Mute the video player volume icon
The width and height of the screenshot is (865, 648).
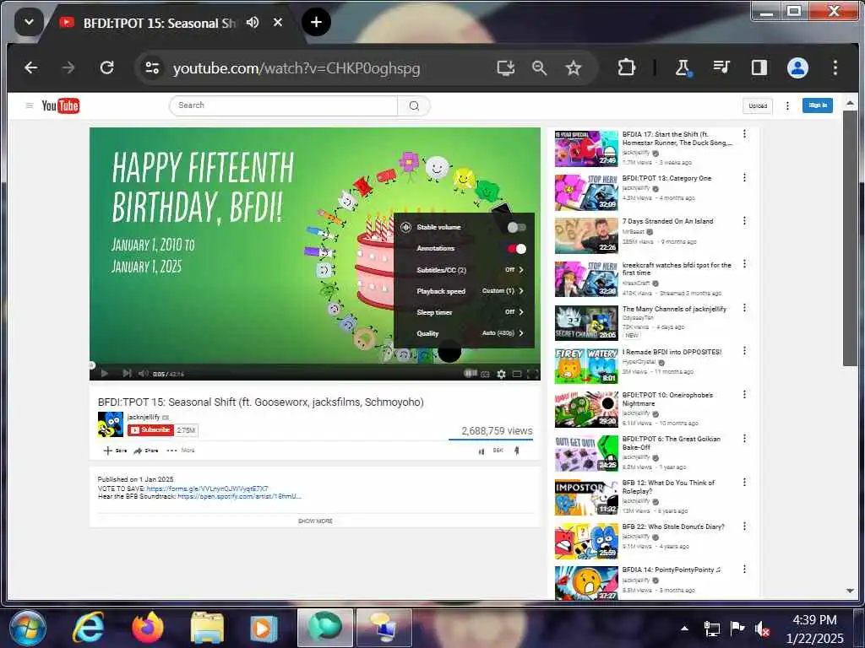click(144, 373)
